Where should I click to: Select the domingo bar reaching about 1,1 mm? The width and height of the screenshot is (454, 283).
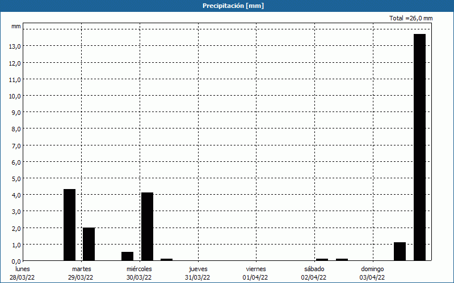point(400,251)
